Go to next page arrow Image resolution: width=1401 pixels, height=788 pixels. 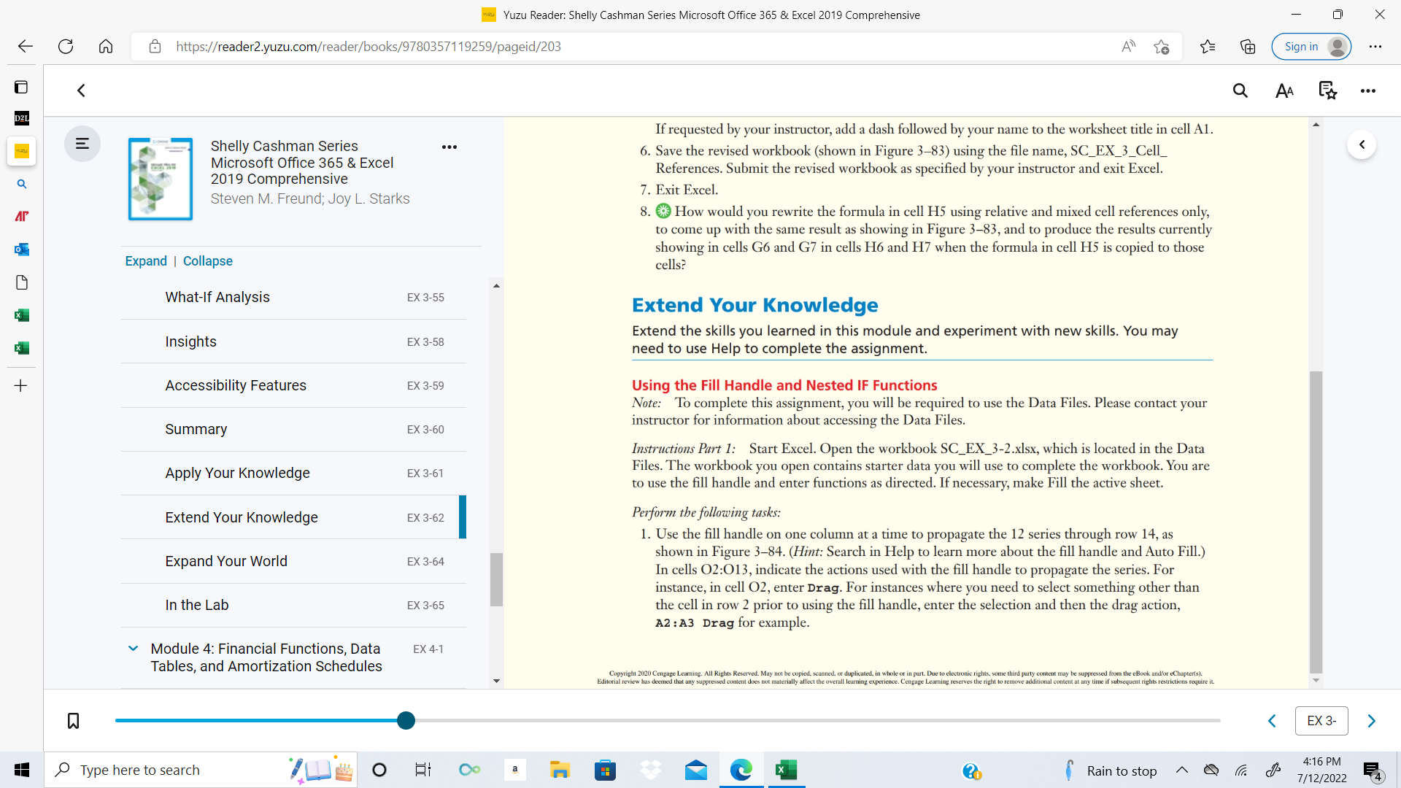1371,721
